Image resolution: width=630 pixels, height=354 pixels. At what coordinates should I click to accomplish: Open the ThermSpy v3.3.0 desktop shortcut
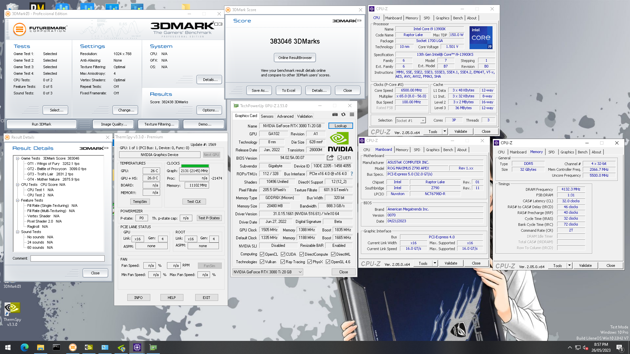(12, 314)
